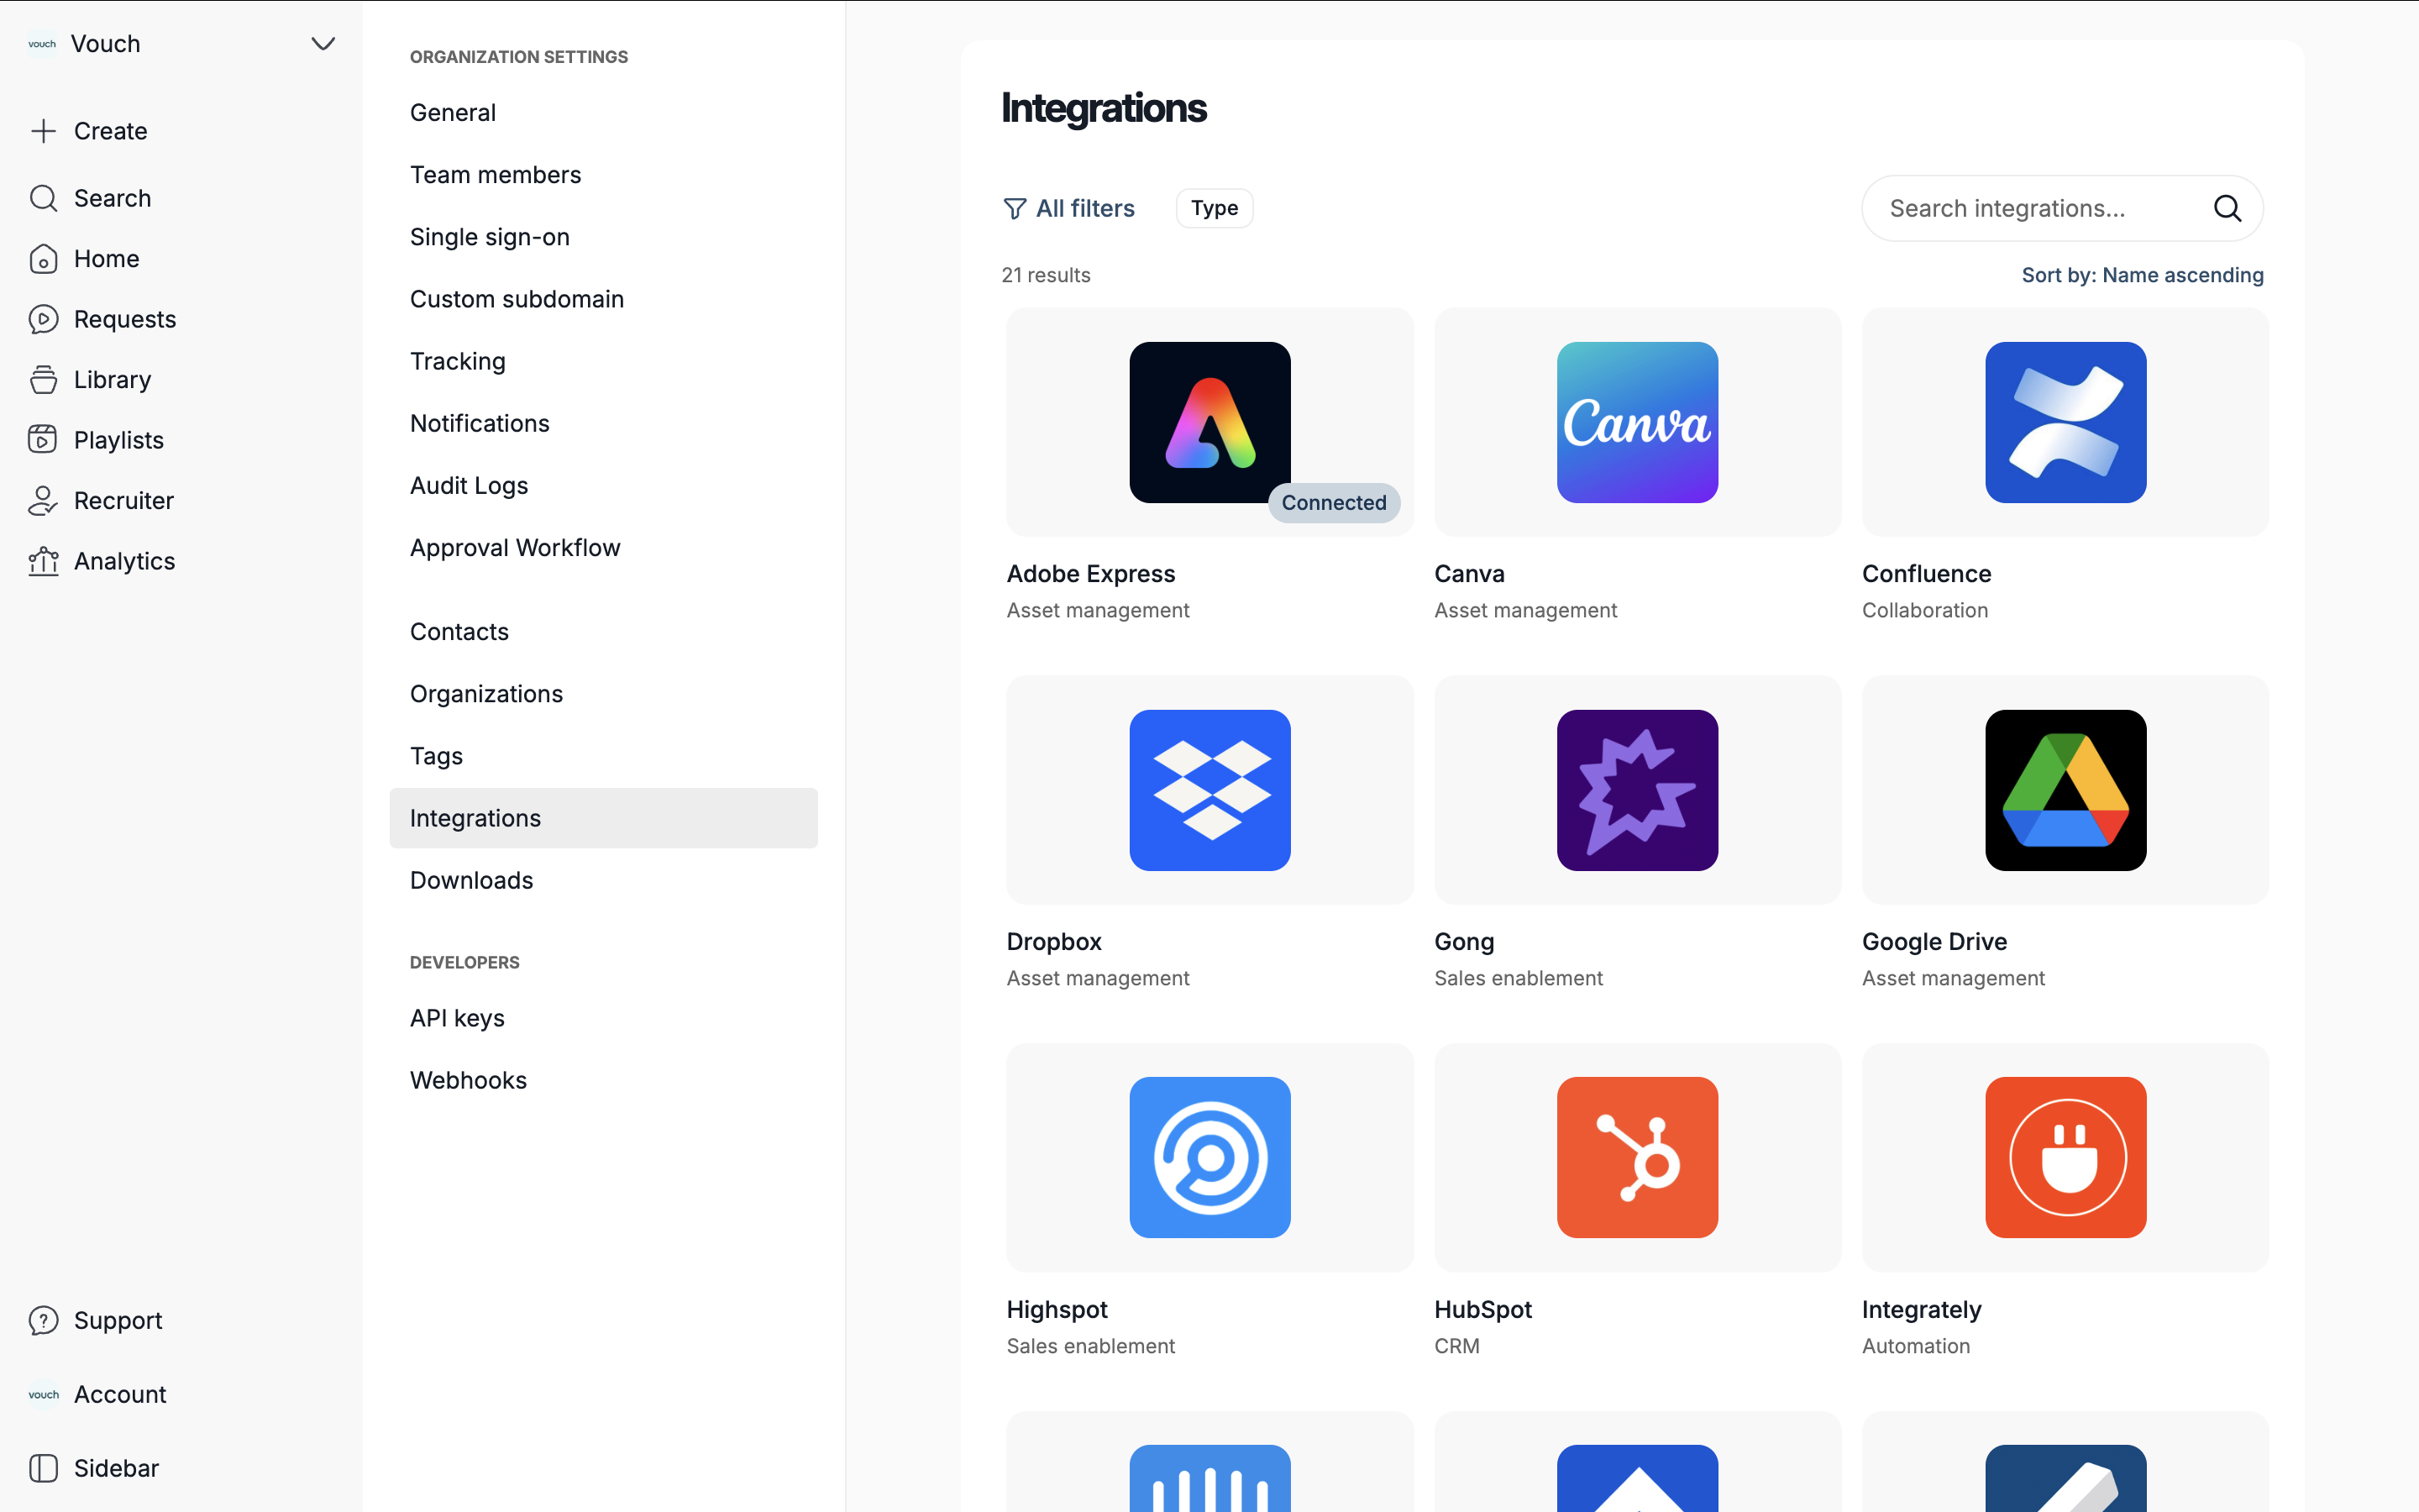Click the All filters button

coord(1068,208)
